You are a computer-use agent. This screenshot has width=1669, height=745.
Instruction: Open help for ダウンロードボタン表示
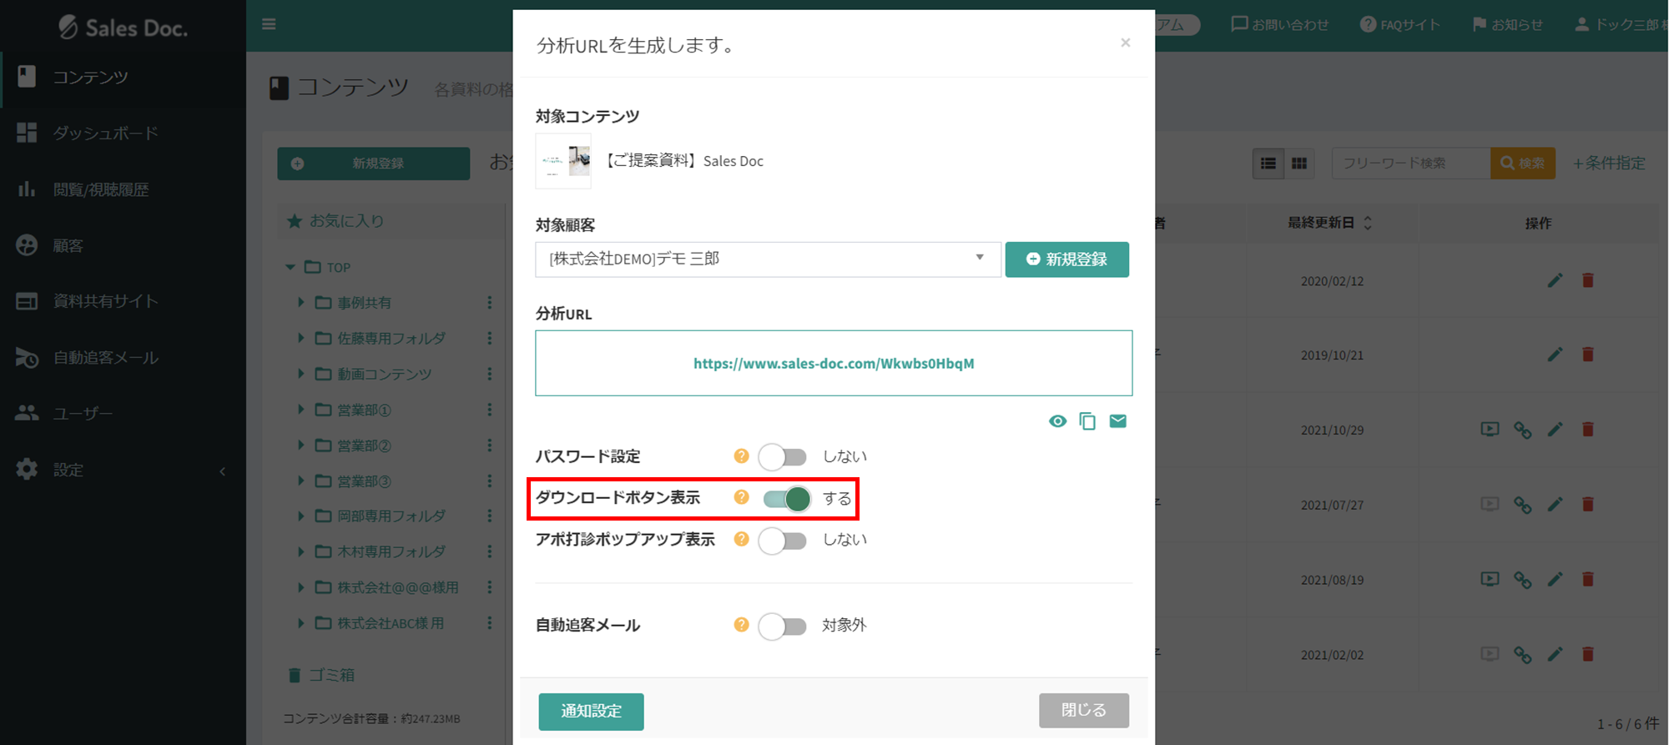point(741,497)
